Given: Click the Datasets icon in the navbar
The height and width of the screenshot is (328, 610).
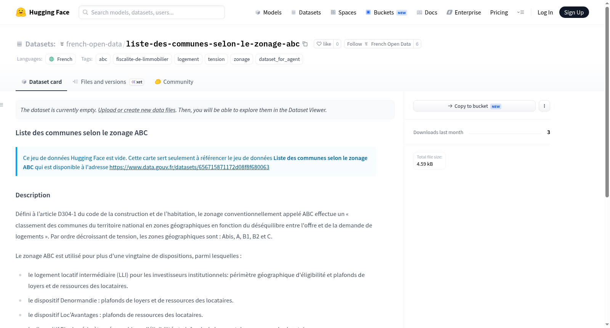Looking at the screenshot, I should point(294,12).
